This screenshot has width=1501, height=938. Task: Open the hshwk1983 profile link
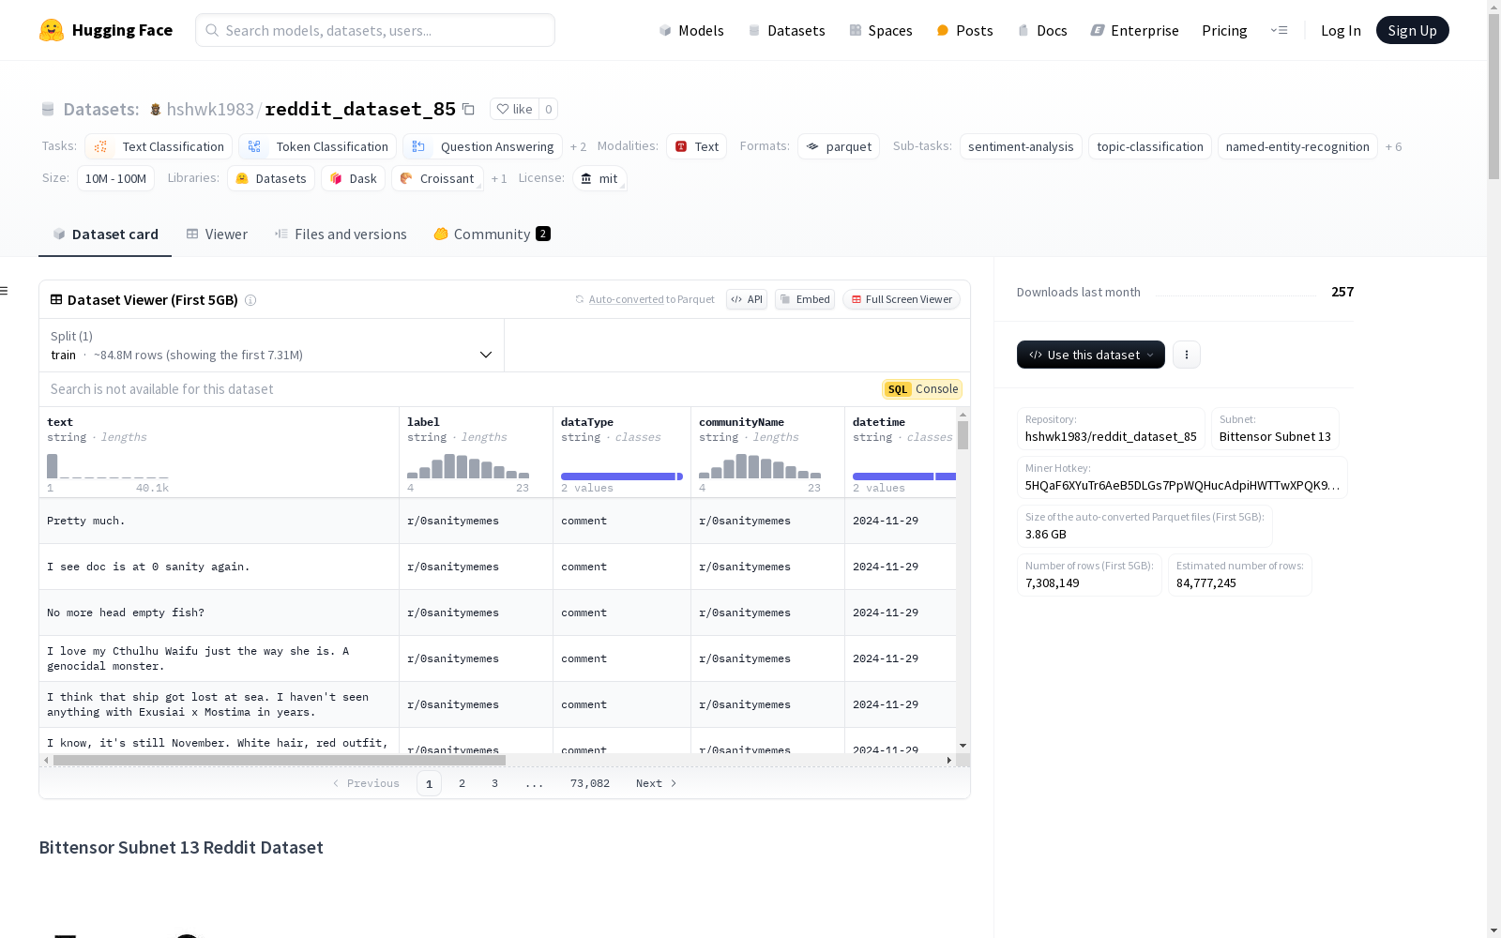tap(210, 110)
